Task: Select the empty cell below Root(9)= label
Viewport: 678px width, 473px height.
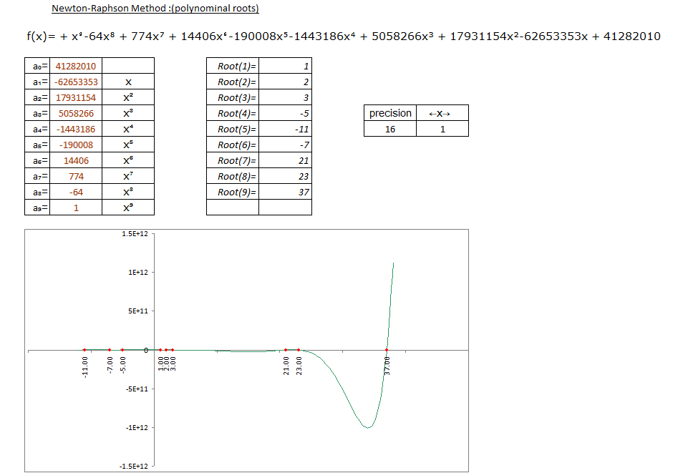Action: point(233,208)
